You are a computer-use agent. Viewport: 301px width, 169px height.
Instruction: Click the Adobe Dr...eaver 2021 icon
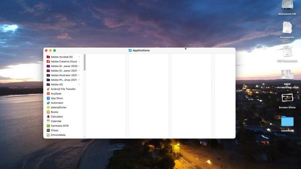click(x=48, y=71)
